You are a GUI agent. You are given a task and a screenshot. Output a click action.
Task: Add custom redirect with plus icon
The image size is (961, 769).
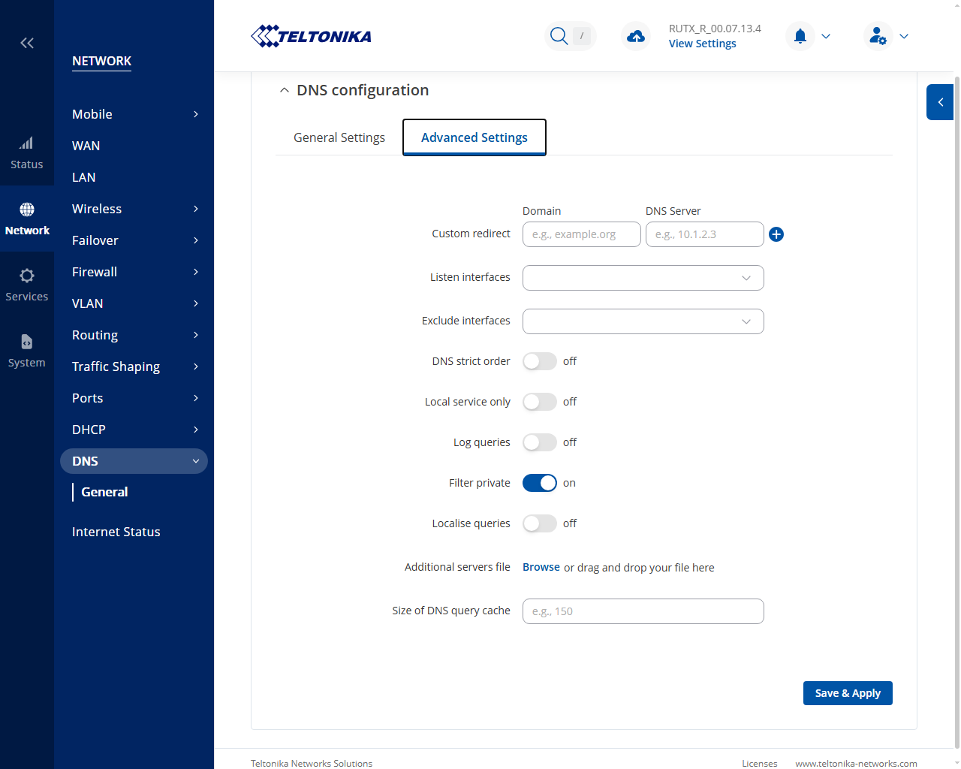click(776, 234)
